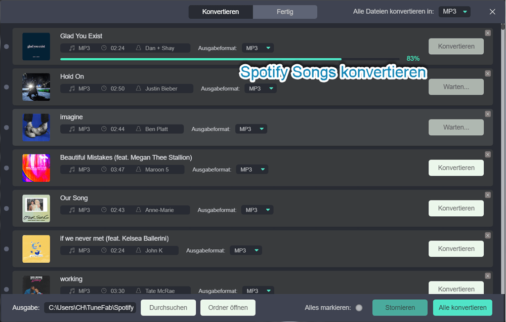This screenshot has width=506, height=322.
Task: Open the Ausgabeformat dropdown for Hold On
Action: click(x=260, y=88)
